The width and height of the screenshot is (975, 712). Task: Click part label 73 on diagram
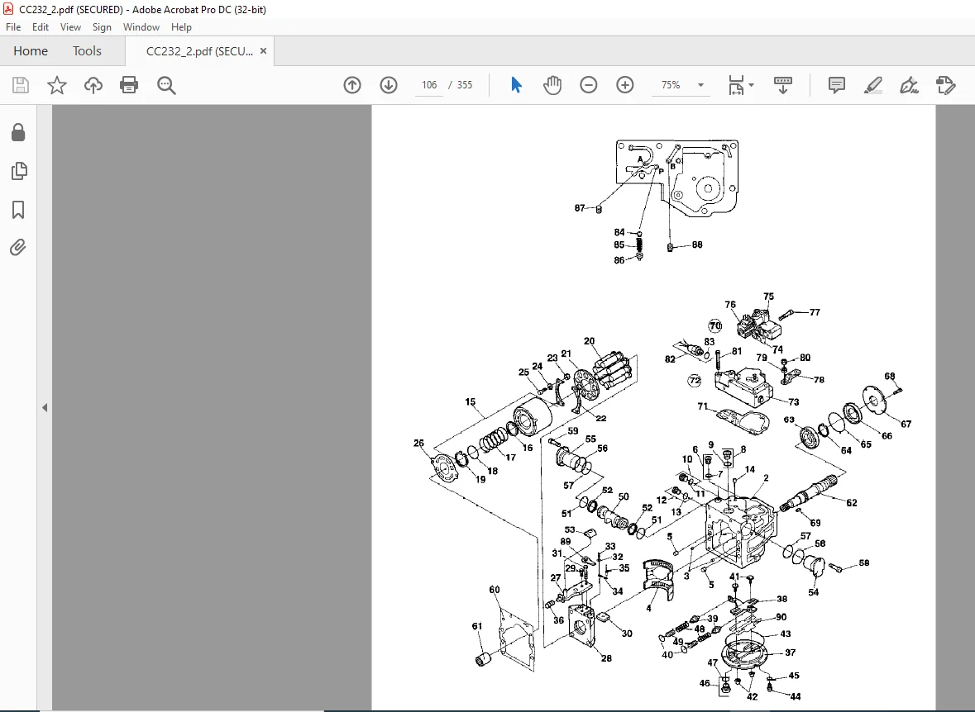tap(793, 402)
